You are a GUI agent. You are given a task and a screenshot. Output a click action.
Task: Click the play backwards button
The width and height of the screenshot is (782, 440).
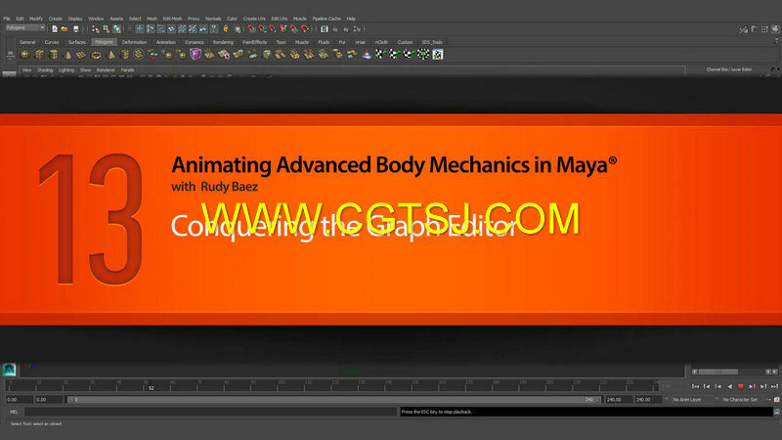click(729, 386)
